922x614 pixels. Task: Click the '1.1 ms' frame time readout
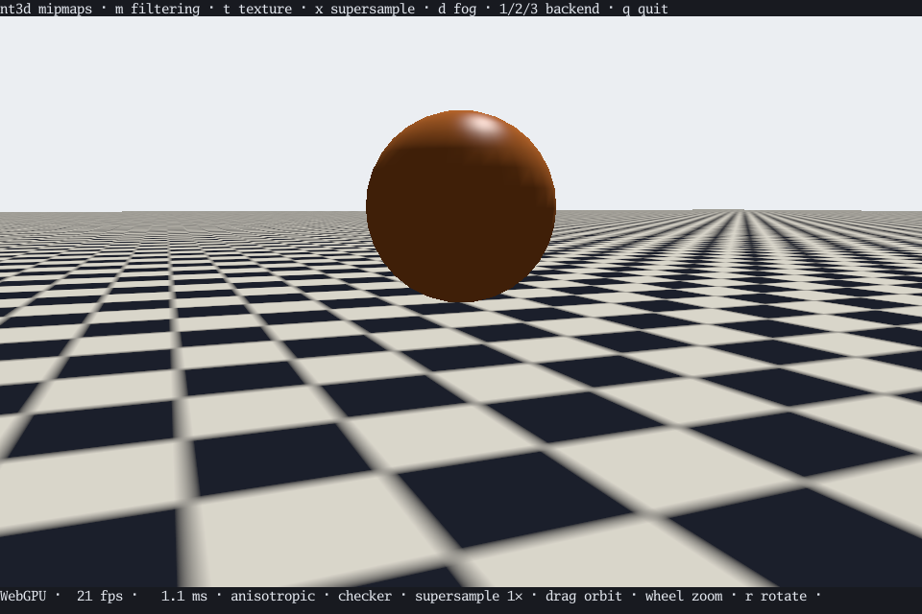coord(184,596)
